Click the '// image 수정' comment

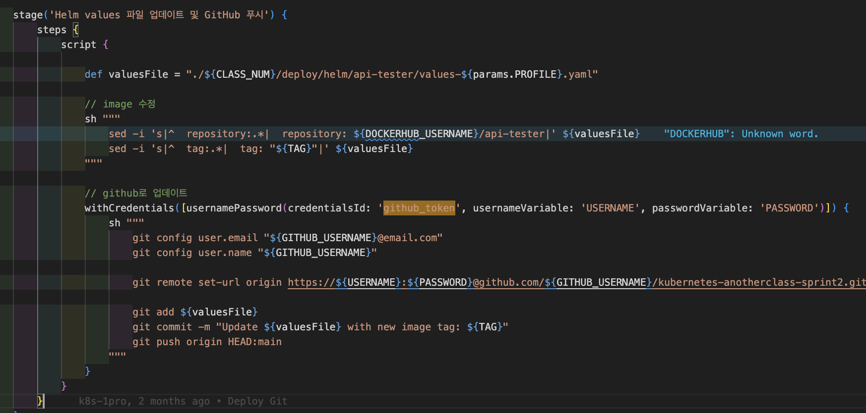120,104
